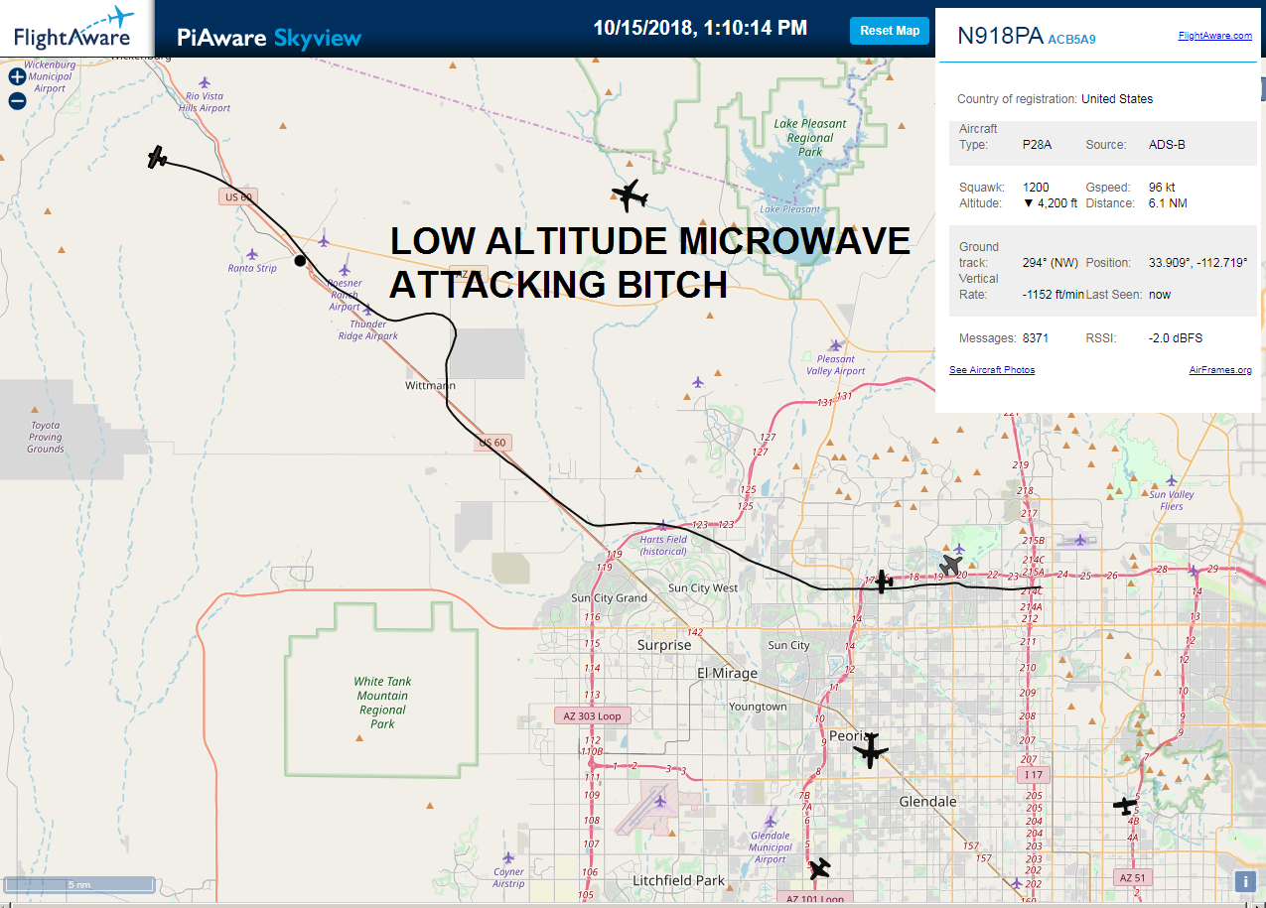Click the Sun City West label
This screenshot has width=1266, height=908.
(703, 588)
